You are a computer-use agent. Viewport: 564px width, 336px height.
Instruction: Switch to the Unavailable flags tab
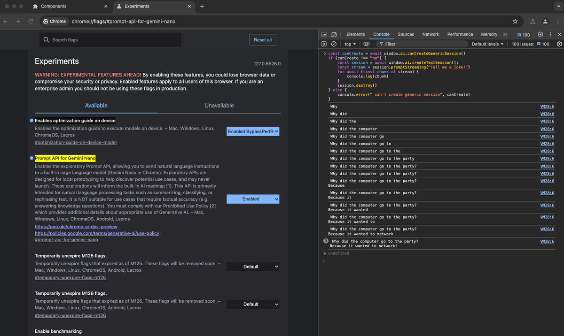click(x=219, y=106)
